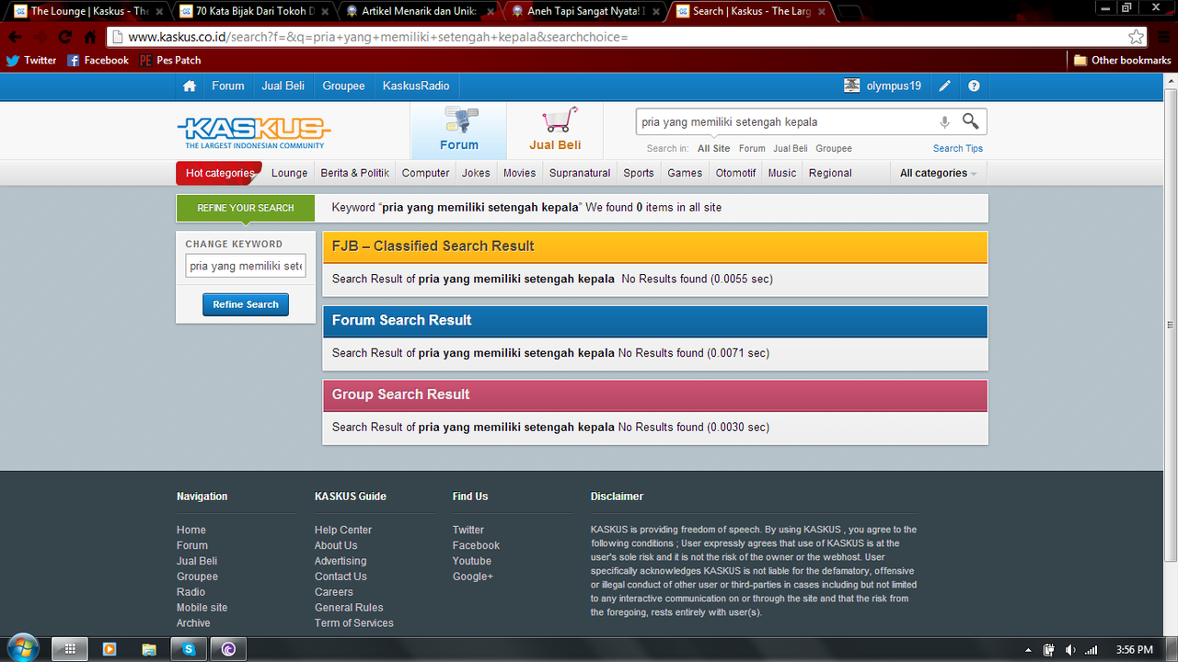Open Berita & Politik category
The width and height of the screenshot is (1178, 662).
355,173
